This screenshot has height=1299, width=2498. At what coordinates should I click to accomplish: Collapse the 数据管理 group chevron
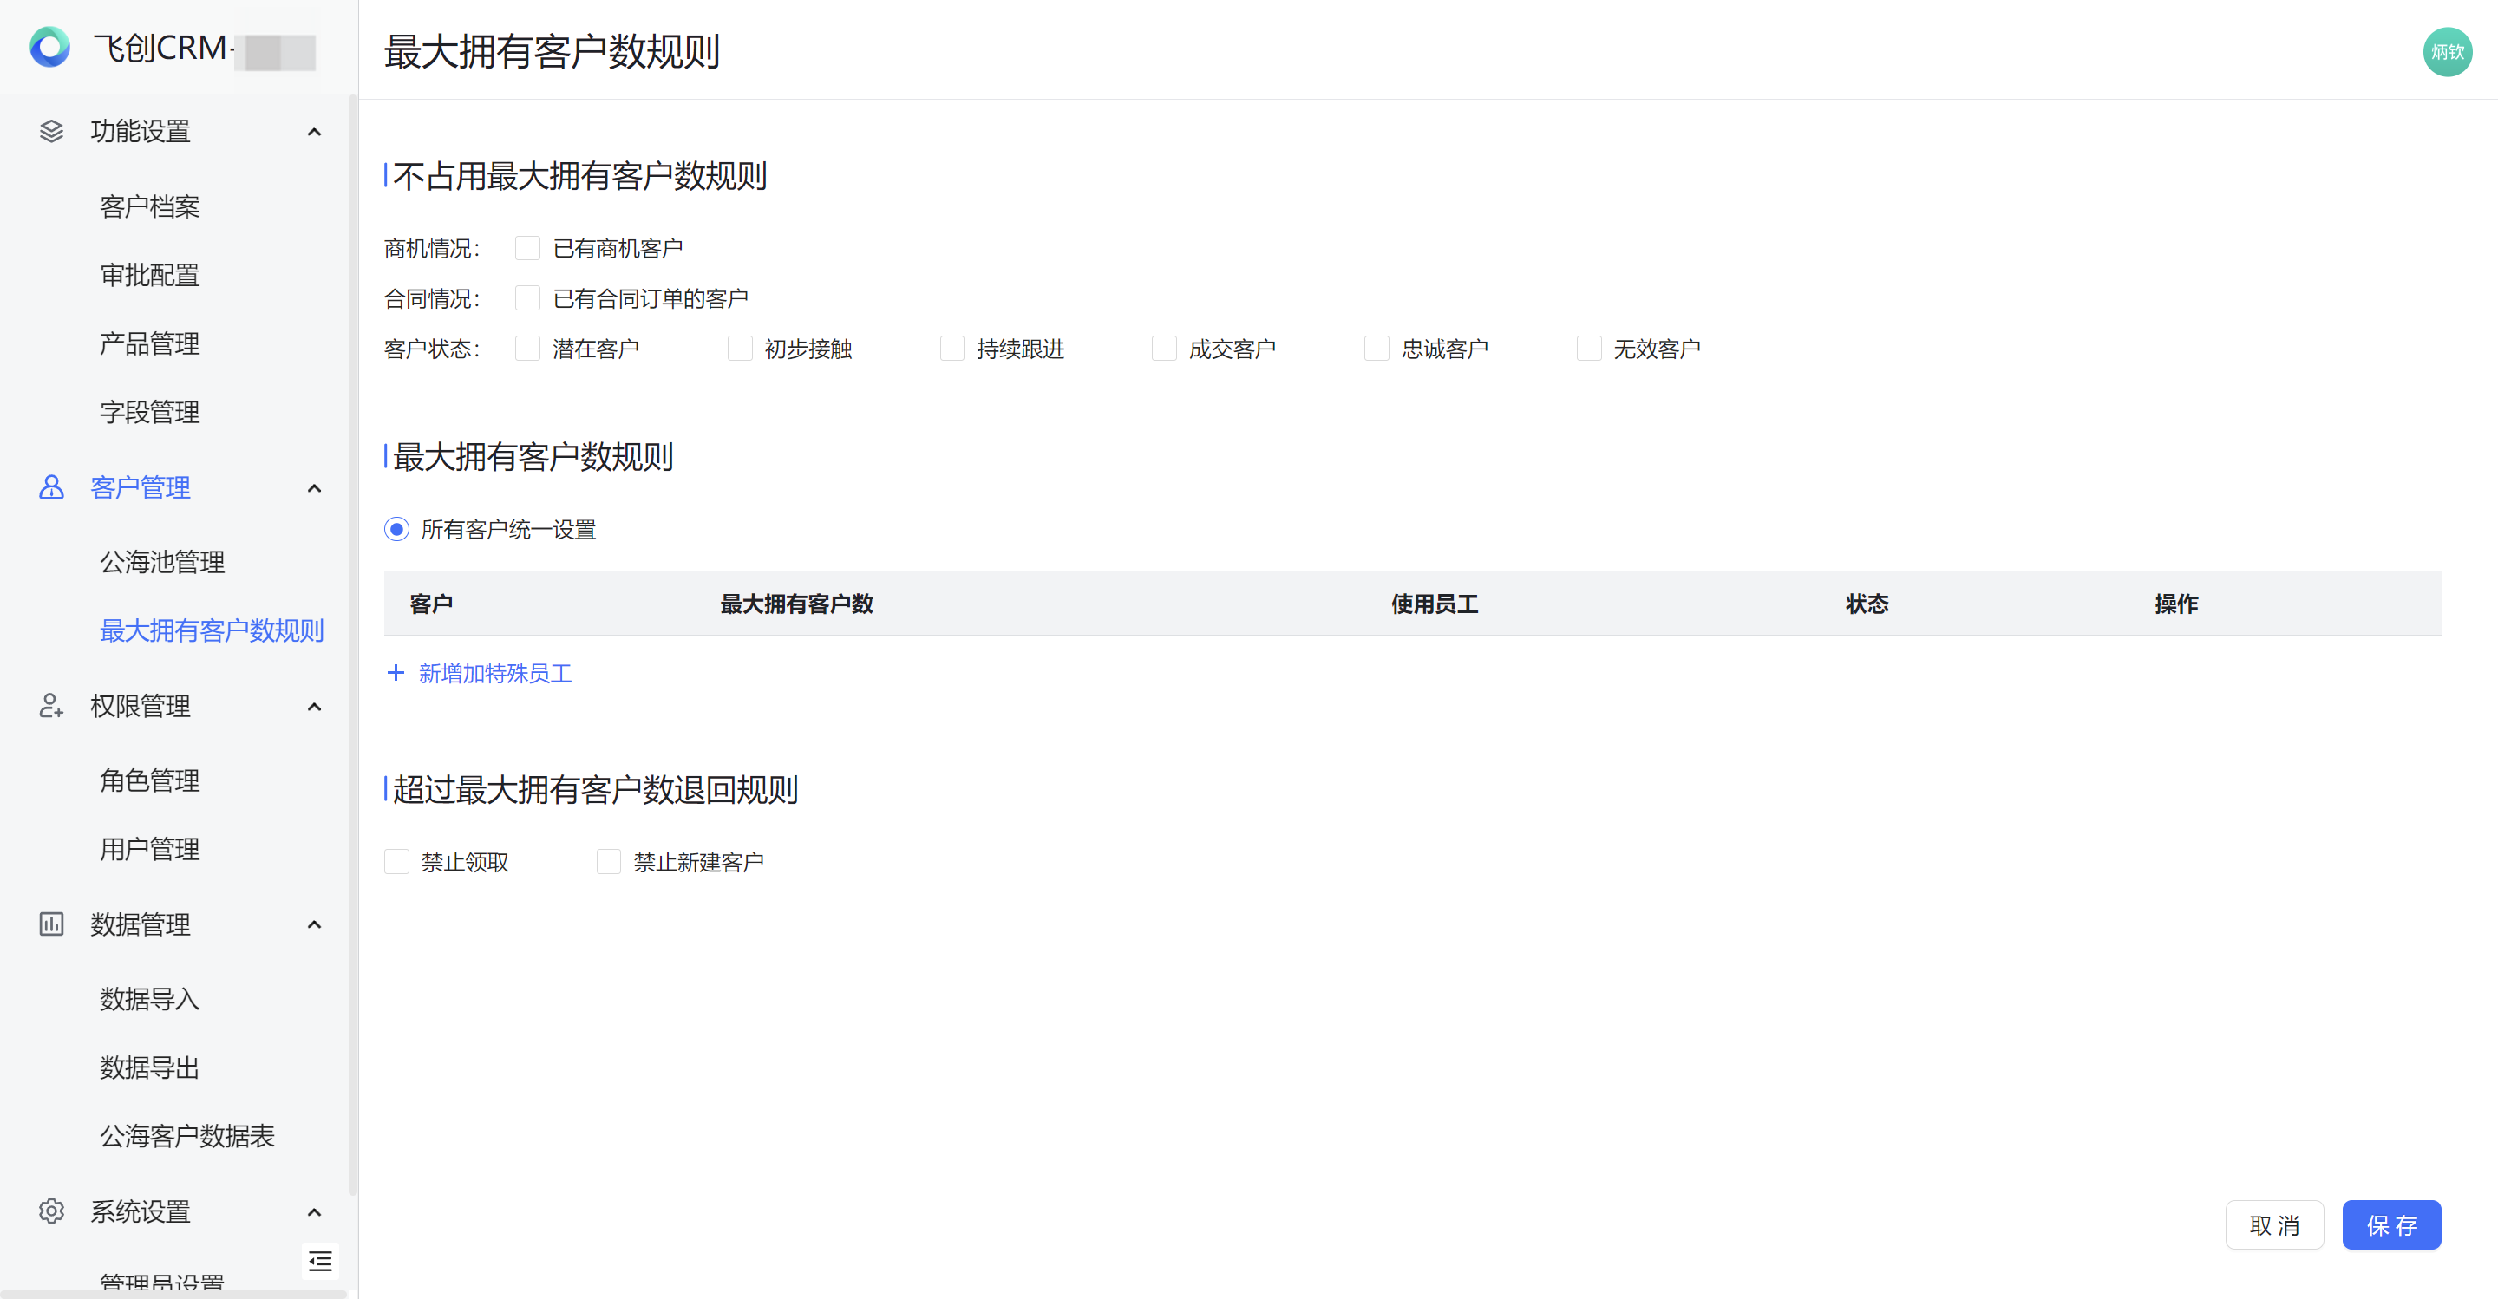click(314, 924)
